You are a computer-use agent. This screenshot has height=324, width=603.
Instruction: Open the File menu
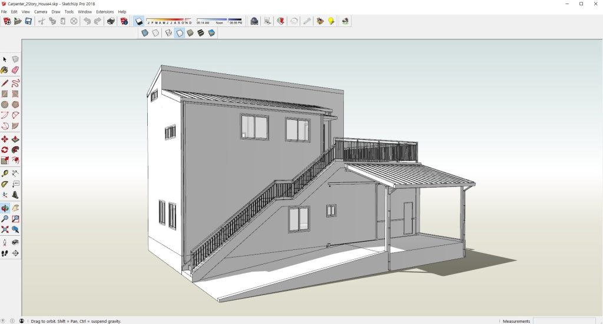(x=4, y=12)
